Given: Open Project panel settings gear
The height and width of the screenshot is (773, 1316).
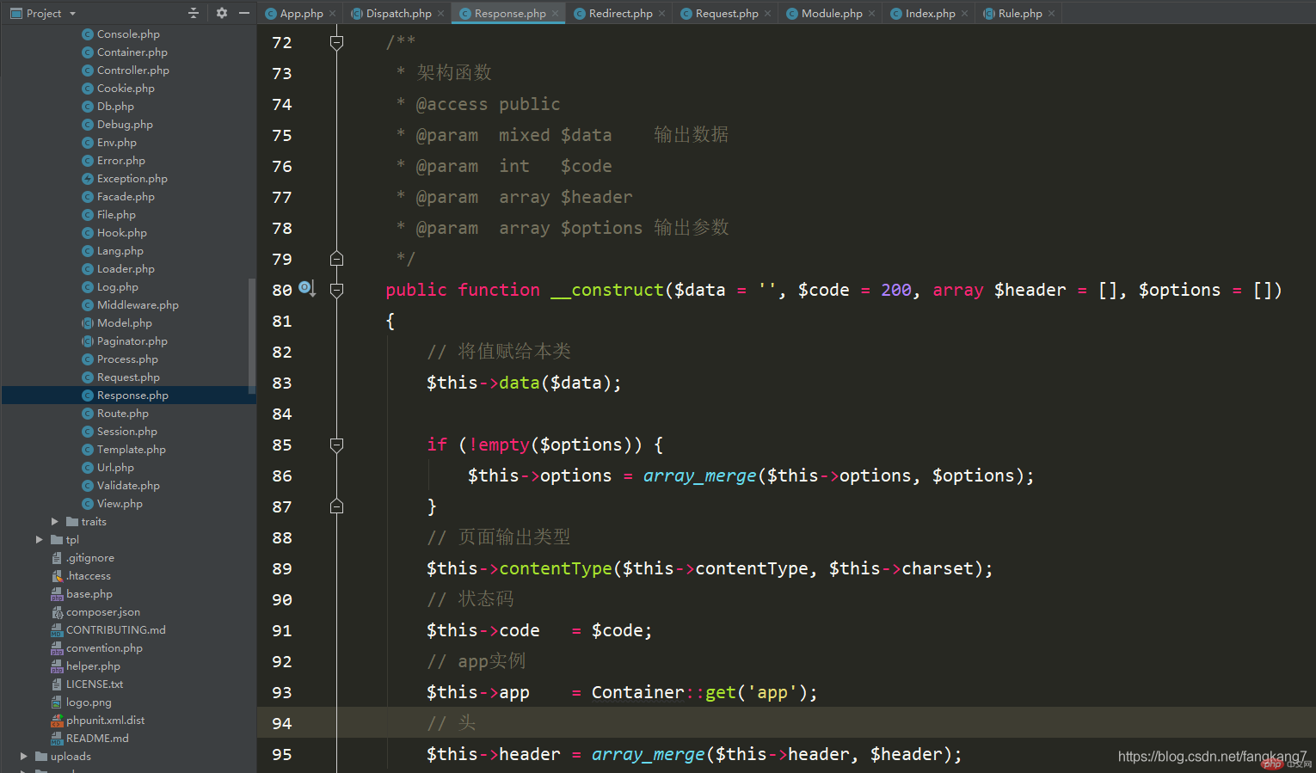Looking at the screenshot, I should [221, 13].
